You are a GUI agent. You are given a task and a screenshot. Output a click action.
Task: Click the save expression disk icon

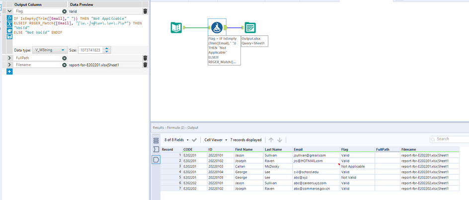(x=10, y=36)
